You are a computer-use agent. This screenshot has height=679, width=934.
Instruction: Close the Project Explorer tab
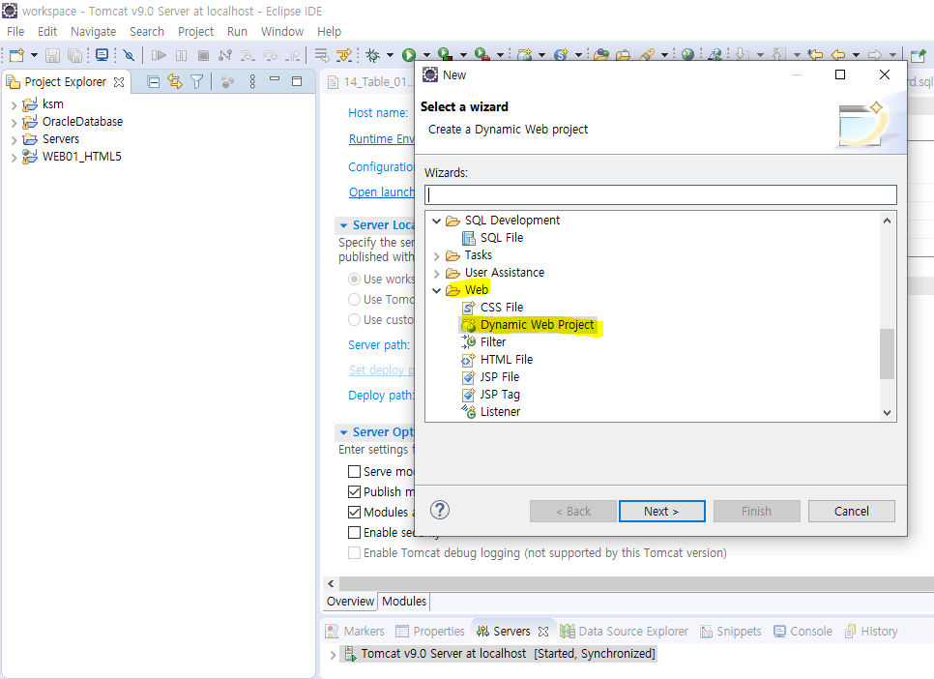tap(119, 82)
